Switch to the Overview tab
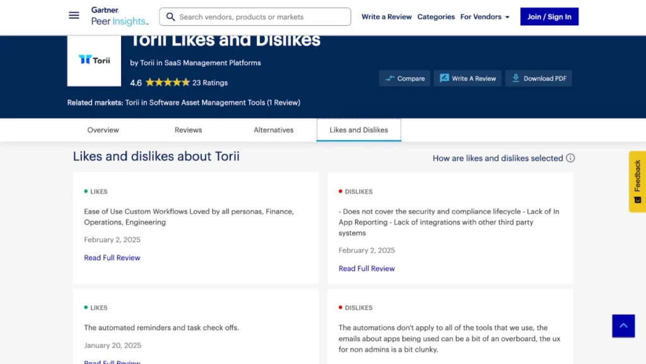This screenshot has height=364, width=646. tap(103, 130)
